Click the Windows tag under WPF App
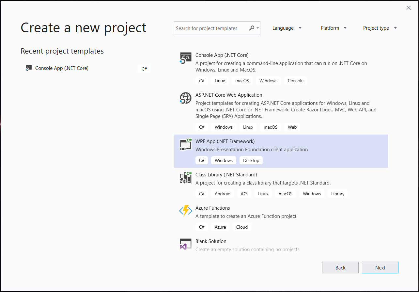 point(224,160)
